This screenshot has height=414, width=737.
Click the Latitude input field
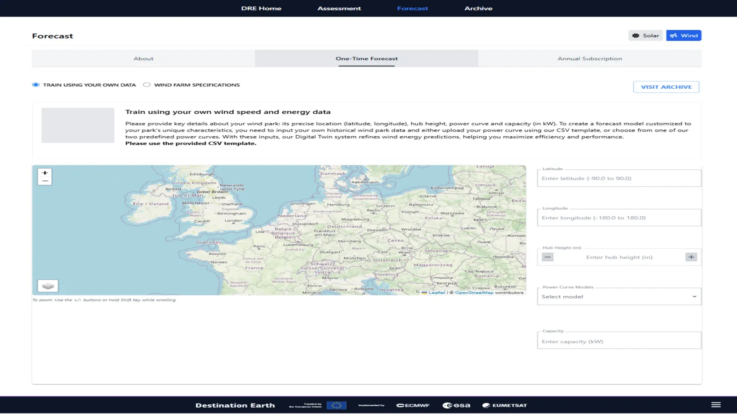pos(619,178)
